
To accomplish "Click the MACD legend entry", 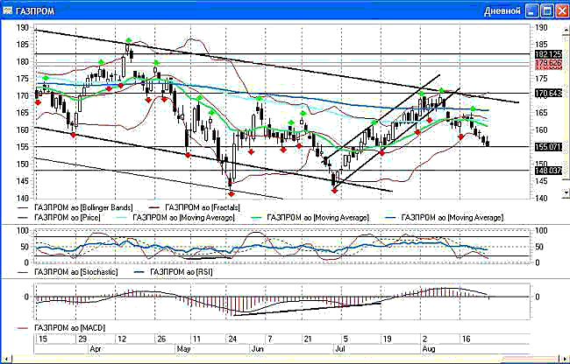I will coord(61,328).
